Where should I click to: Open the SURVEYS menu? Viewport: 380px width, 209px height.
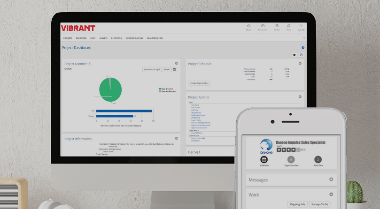tap(103, 38)
